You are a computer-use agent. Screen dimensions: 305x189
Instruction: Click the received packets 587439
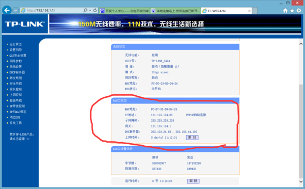[157, 169]
